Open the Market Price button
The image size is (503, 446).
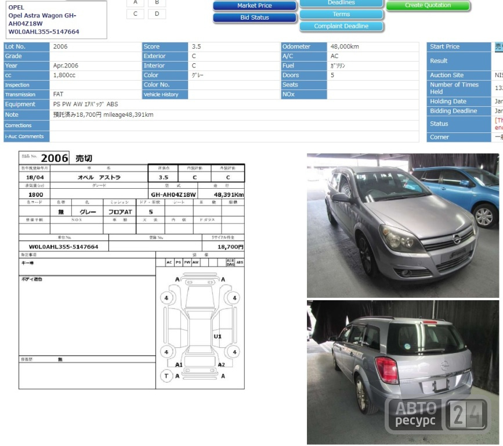point(254,5)
